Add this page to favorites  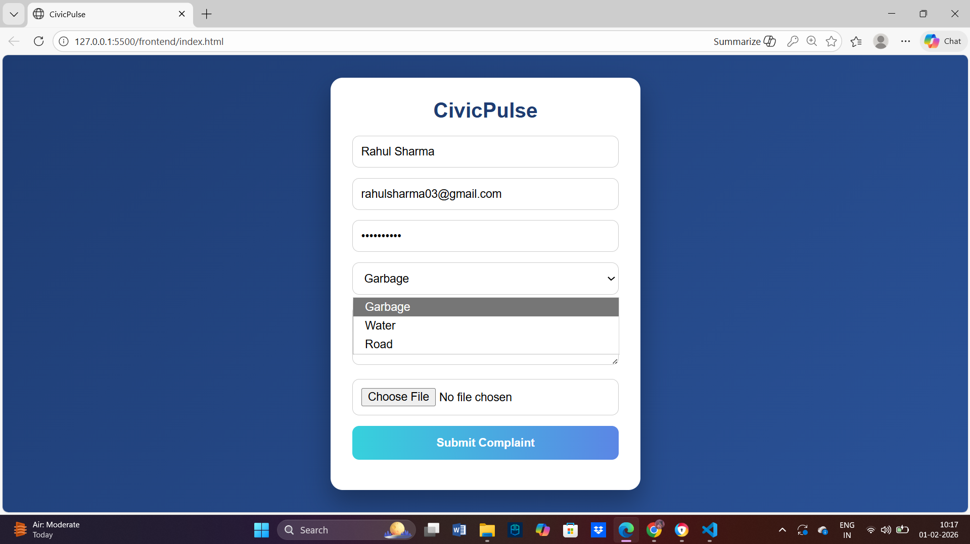831,41
